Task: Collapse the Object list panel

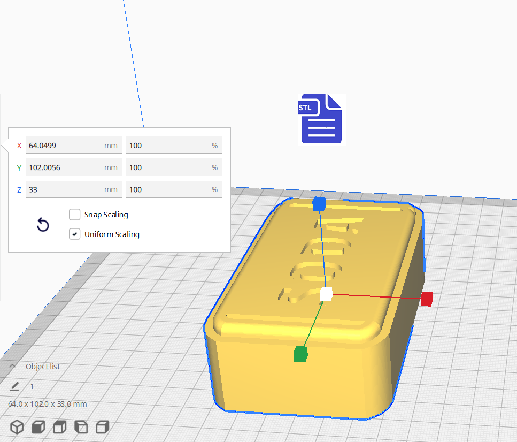Action: pos(12,367)
